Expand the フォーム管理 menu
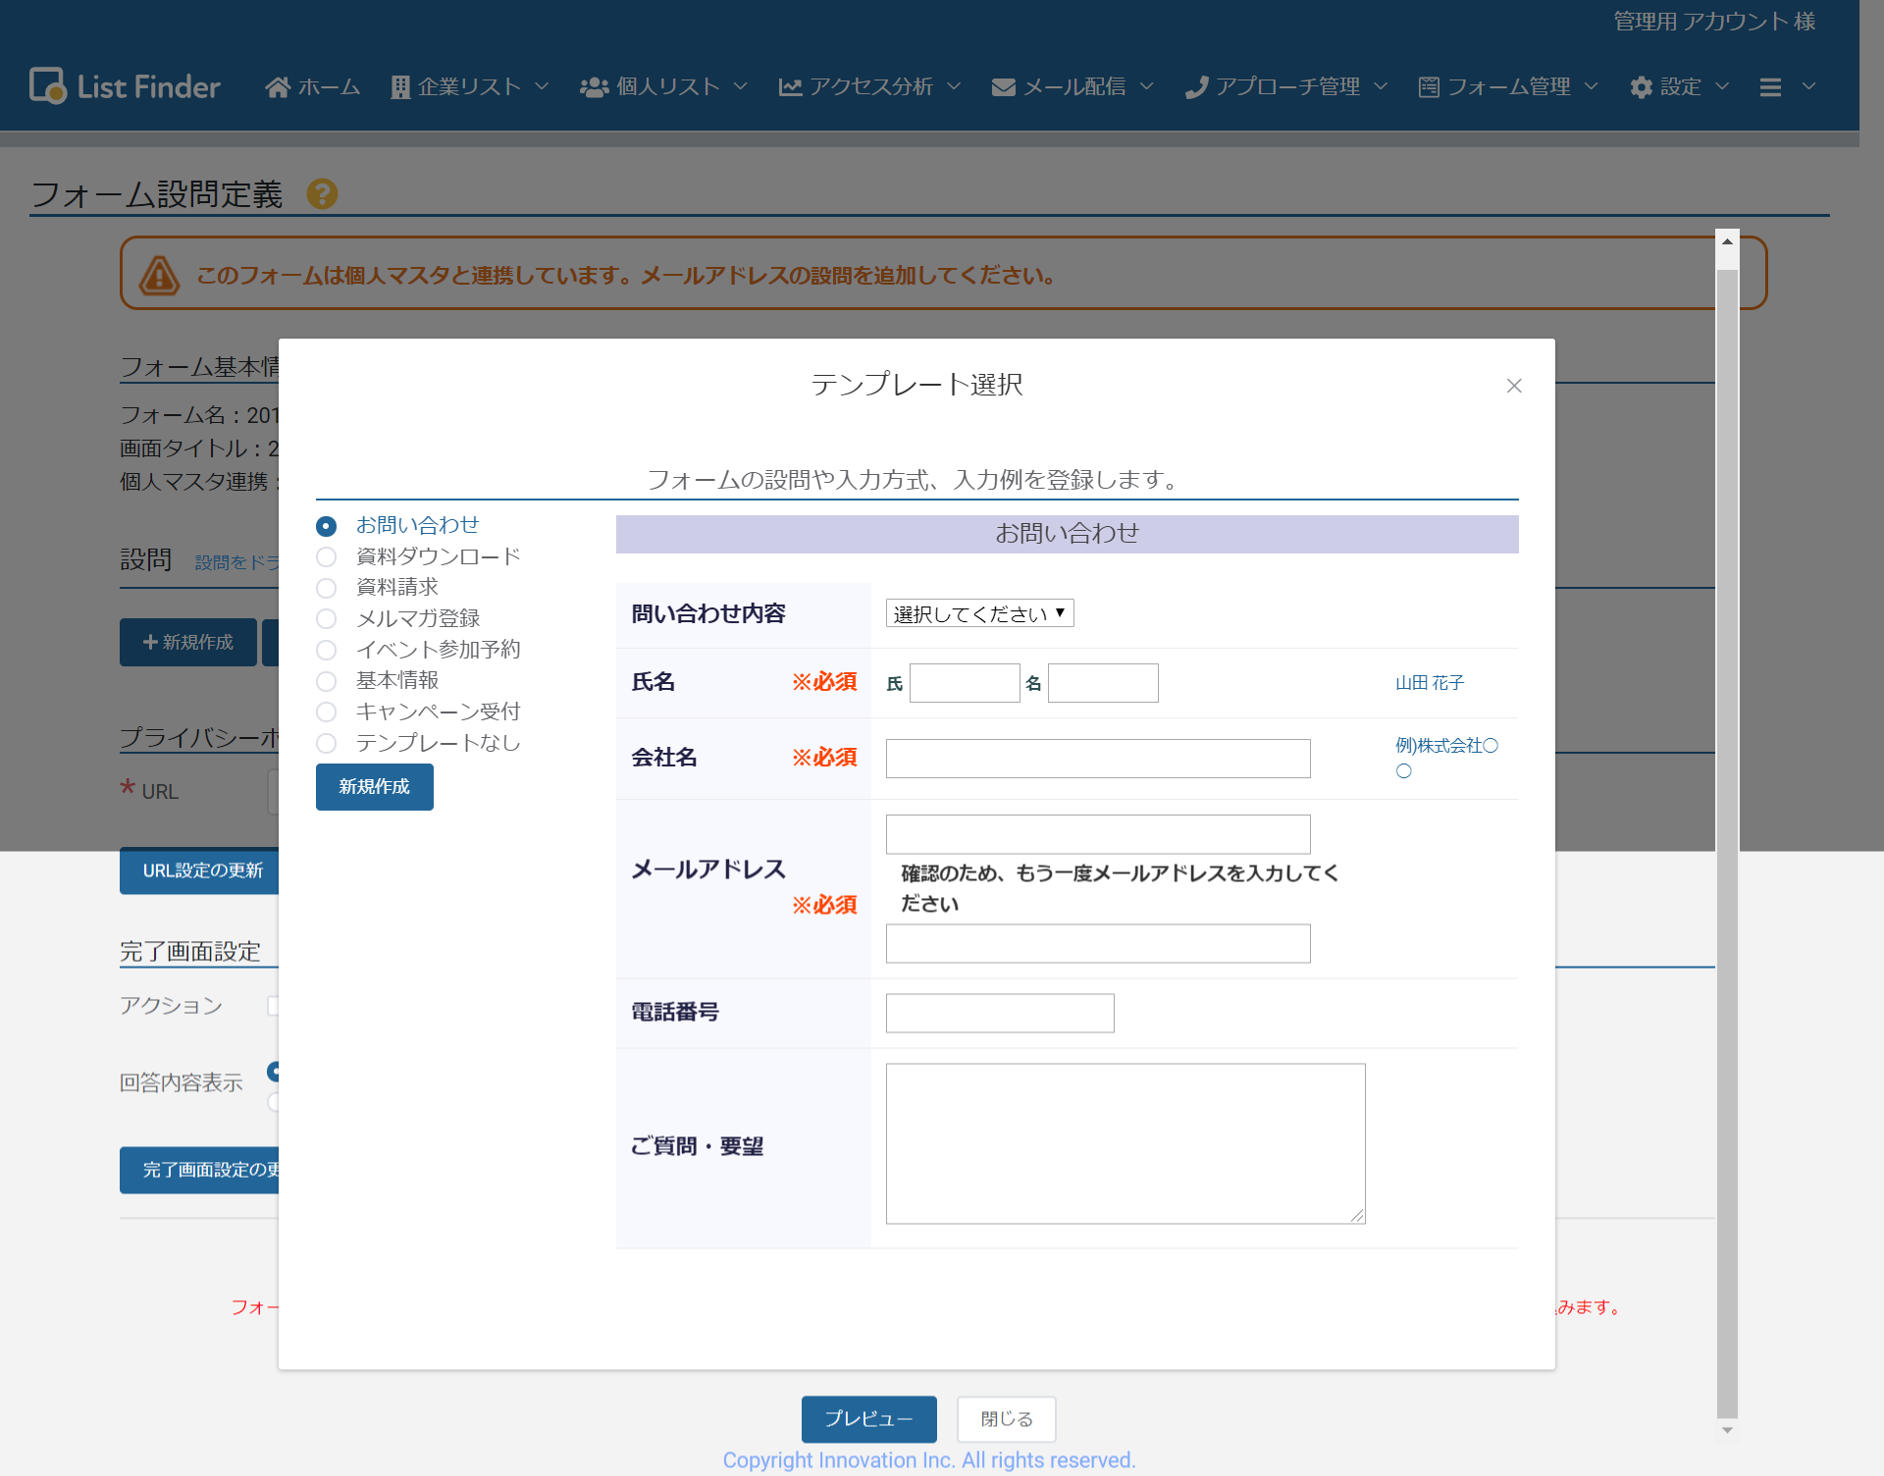The width and height of the screenshot is (1884, 1476). coord(1508,87)
